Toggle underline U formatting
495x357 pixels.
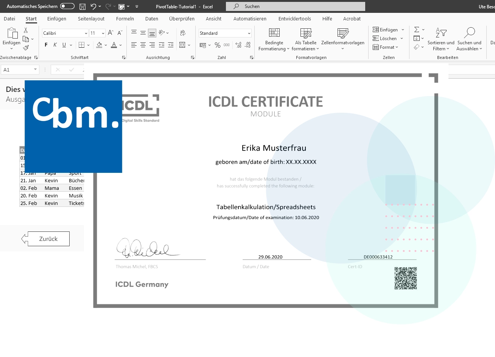64,45
